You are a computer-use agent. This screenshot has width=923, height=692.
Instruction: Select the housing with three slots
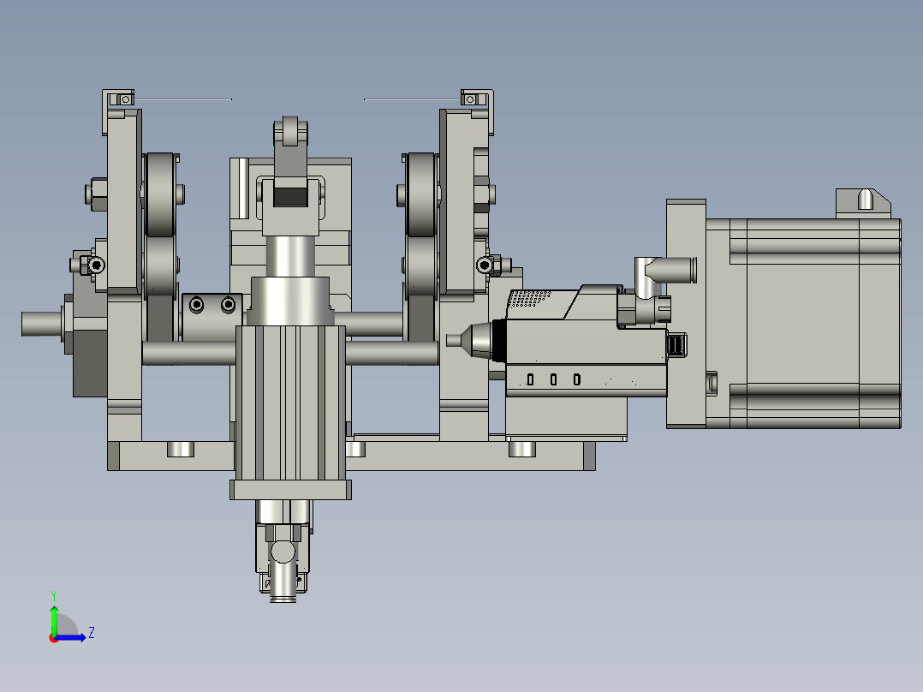tap(587, 380)
